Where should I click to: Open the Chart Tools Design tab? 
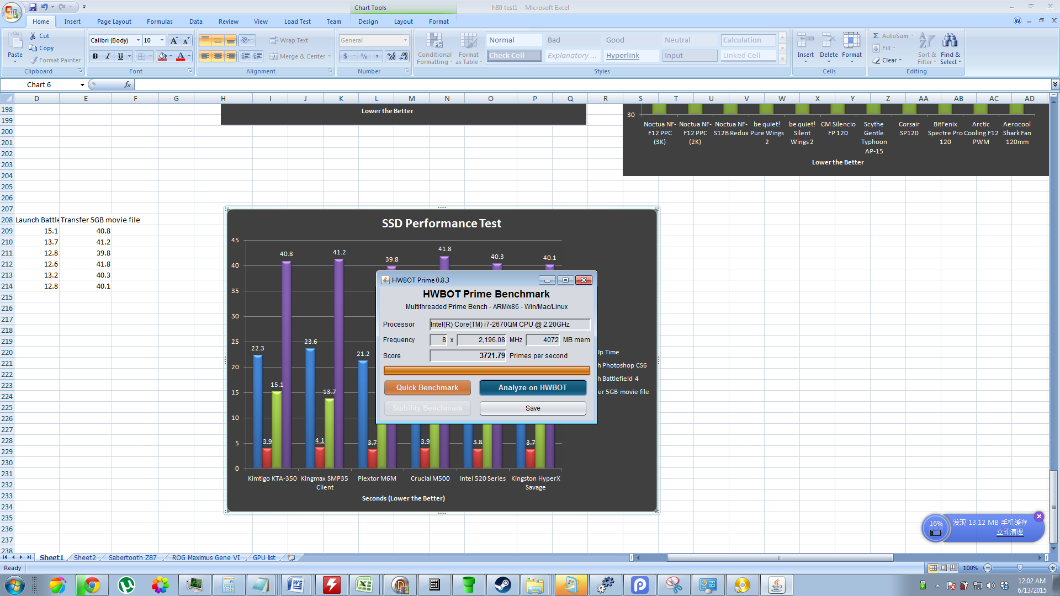tap(368, 22)
